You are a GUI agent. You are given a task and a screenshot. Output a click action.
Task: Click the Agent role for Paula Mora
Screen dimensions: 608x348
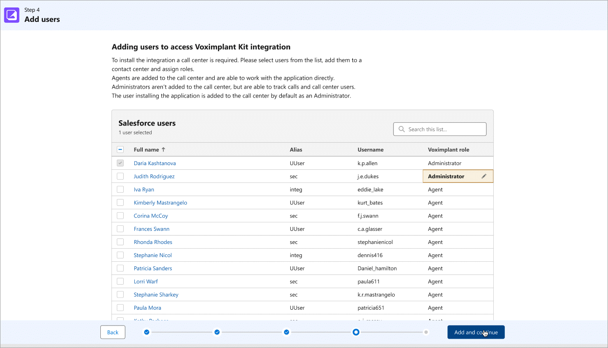pyautogui.click(x=435, y=307)
